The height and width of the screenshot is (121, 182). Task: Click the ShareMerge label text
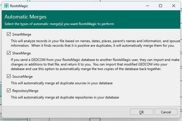pos(21,53)
